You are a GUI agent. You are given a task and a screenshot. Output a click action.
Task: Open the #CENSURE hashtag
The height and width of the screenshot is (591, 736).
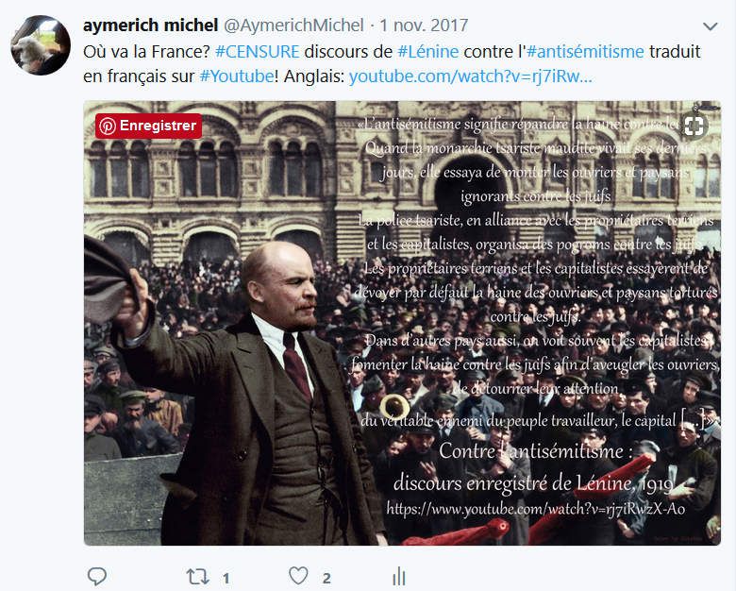coord(258,51)
